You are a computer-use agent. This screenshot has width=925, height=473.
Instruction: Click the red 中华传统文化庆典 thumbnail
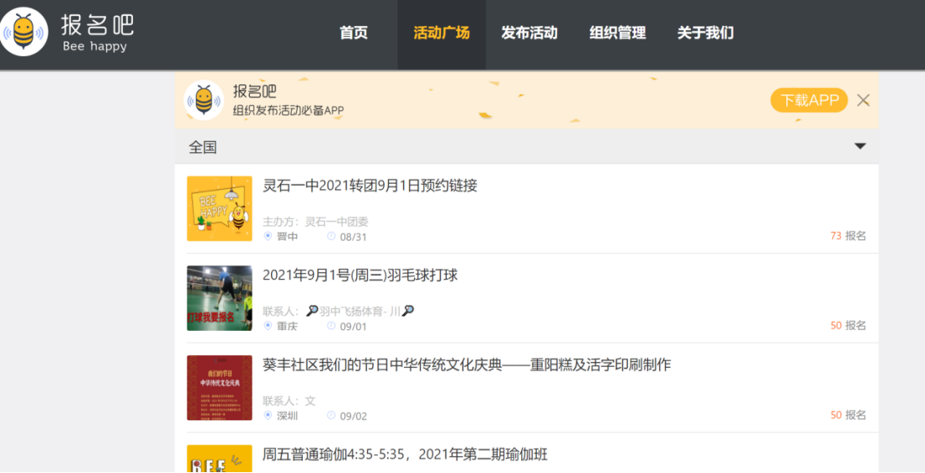click(x=219, y=388)
